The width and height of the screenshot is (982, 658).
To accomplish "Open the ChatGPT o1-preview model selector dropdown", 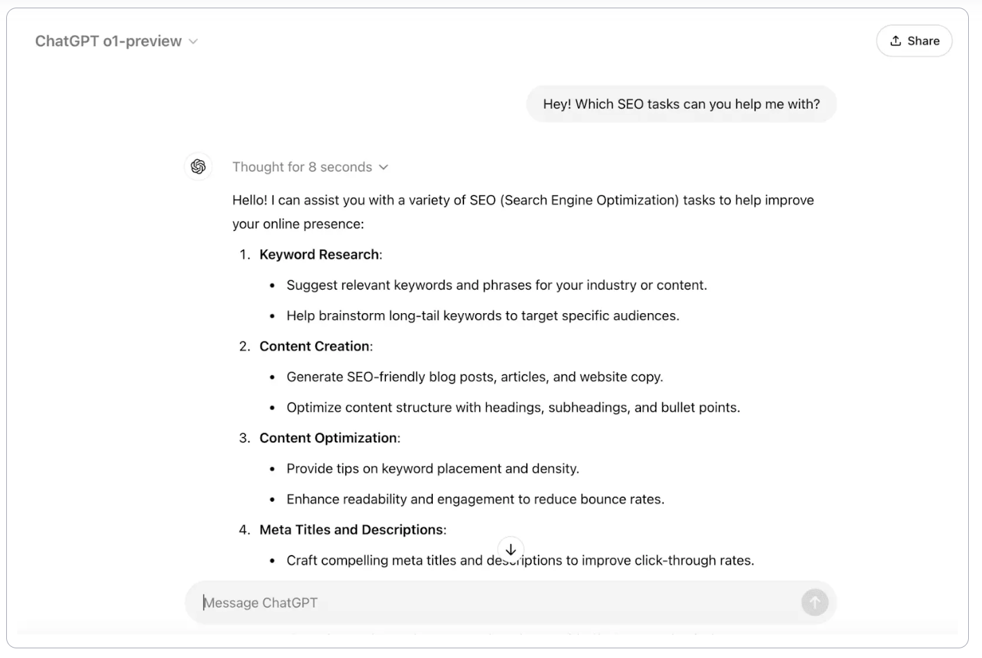I will click(x=116, y=41).
